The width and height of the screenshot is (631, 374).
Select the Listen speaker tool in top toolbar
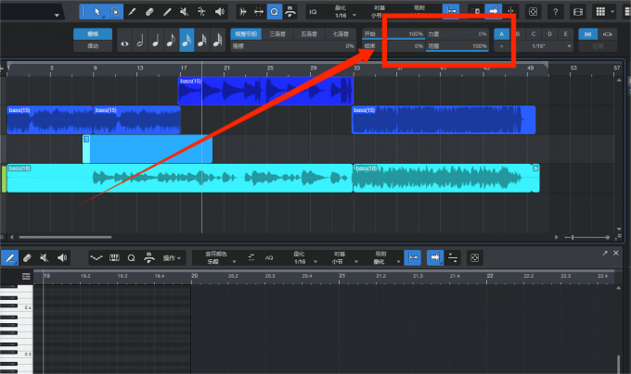click(x=220, y=12)
